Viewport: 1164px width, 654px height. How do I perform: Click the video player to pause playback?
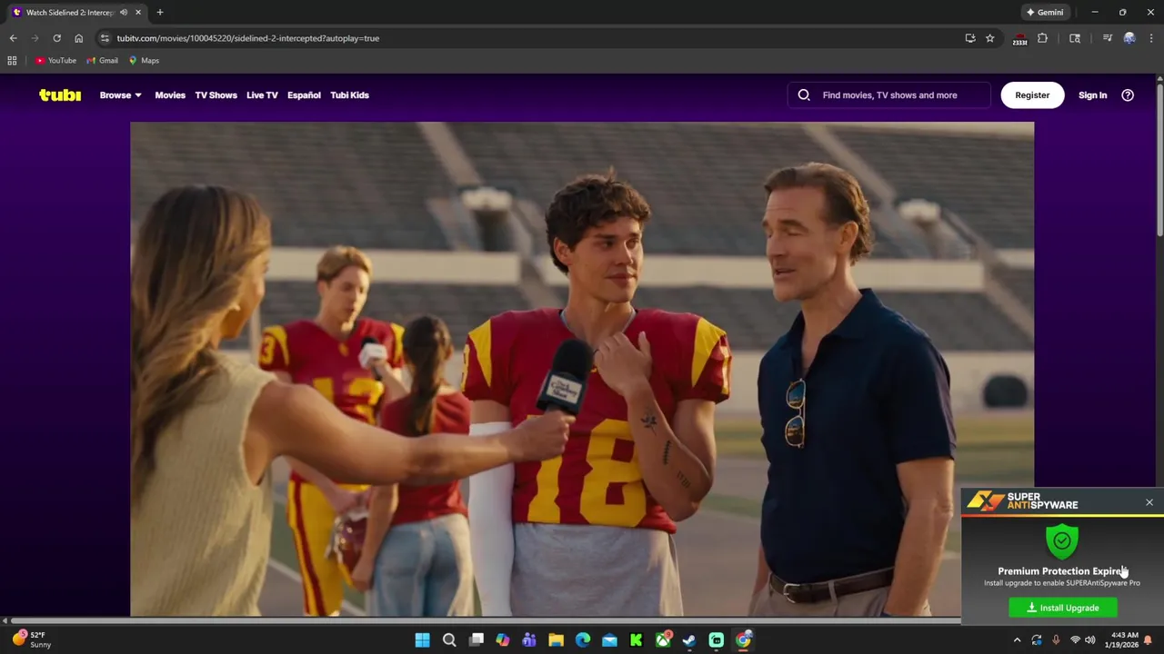pyautogui.click(x=582, y=370)
